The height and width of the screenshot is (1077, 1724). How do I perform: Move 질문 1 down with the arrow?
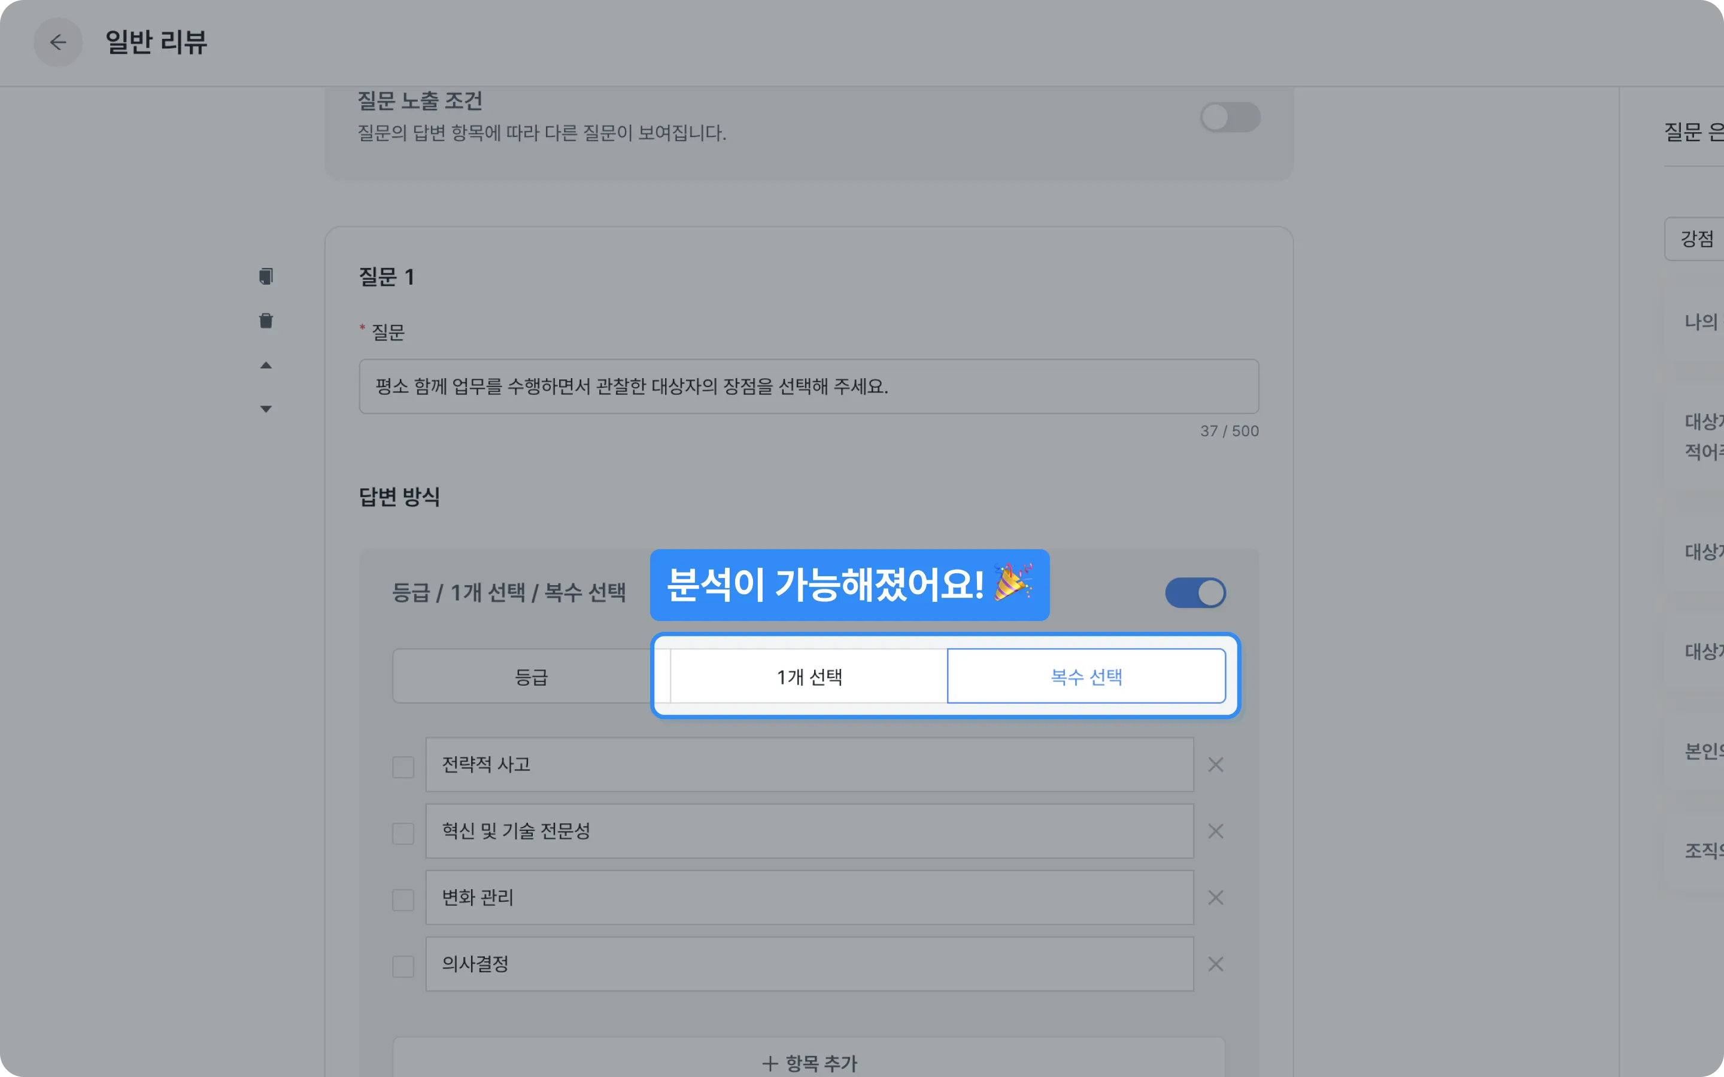pos(266,409)
